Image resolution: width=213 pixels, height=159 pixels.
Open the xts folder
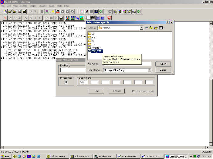91,44
